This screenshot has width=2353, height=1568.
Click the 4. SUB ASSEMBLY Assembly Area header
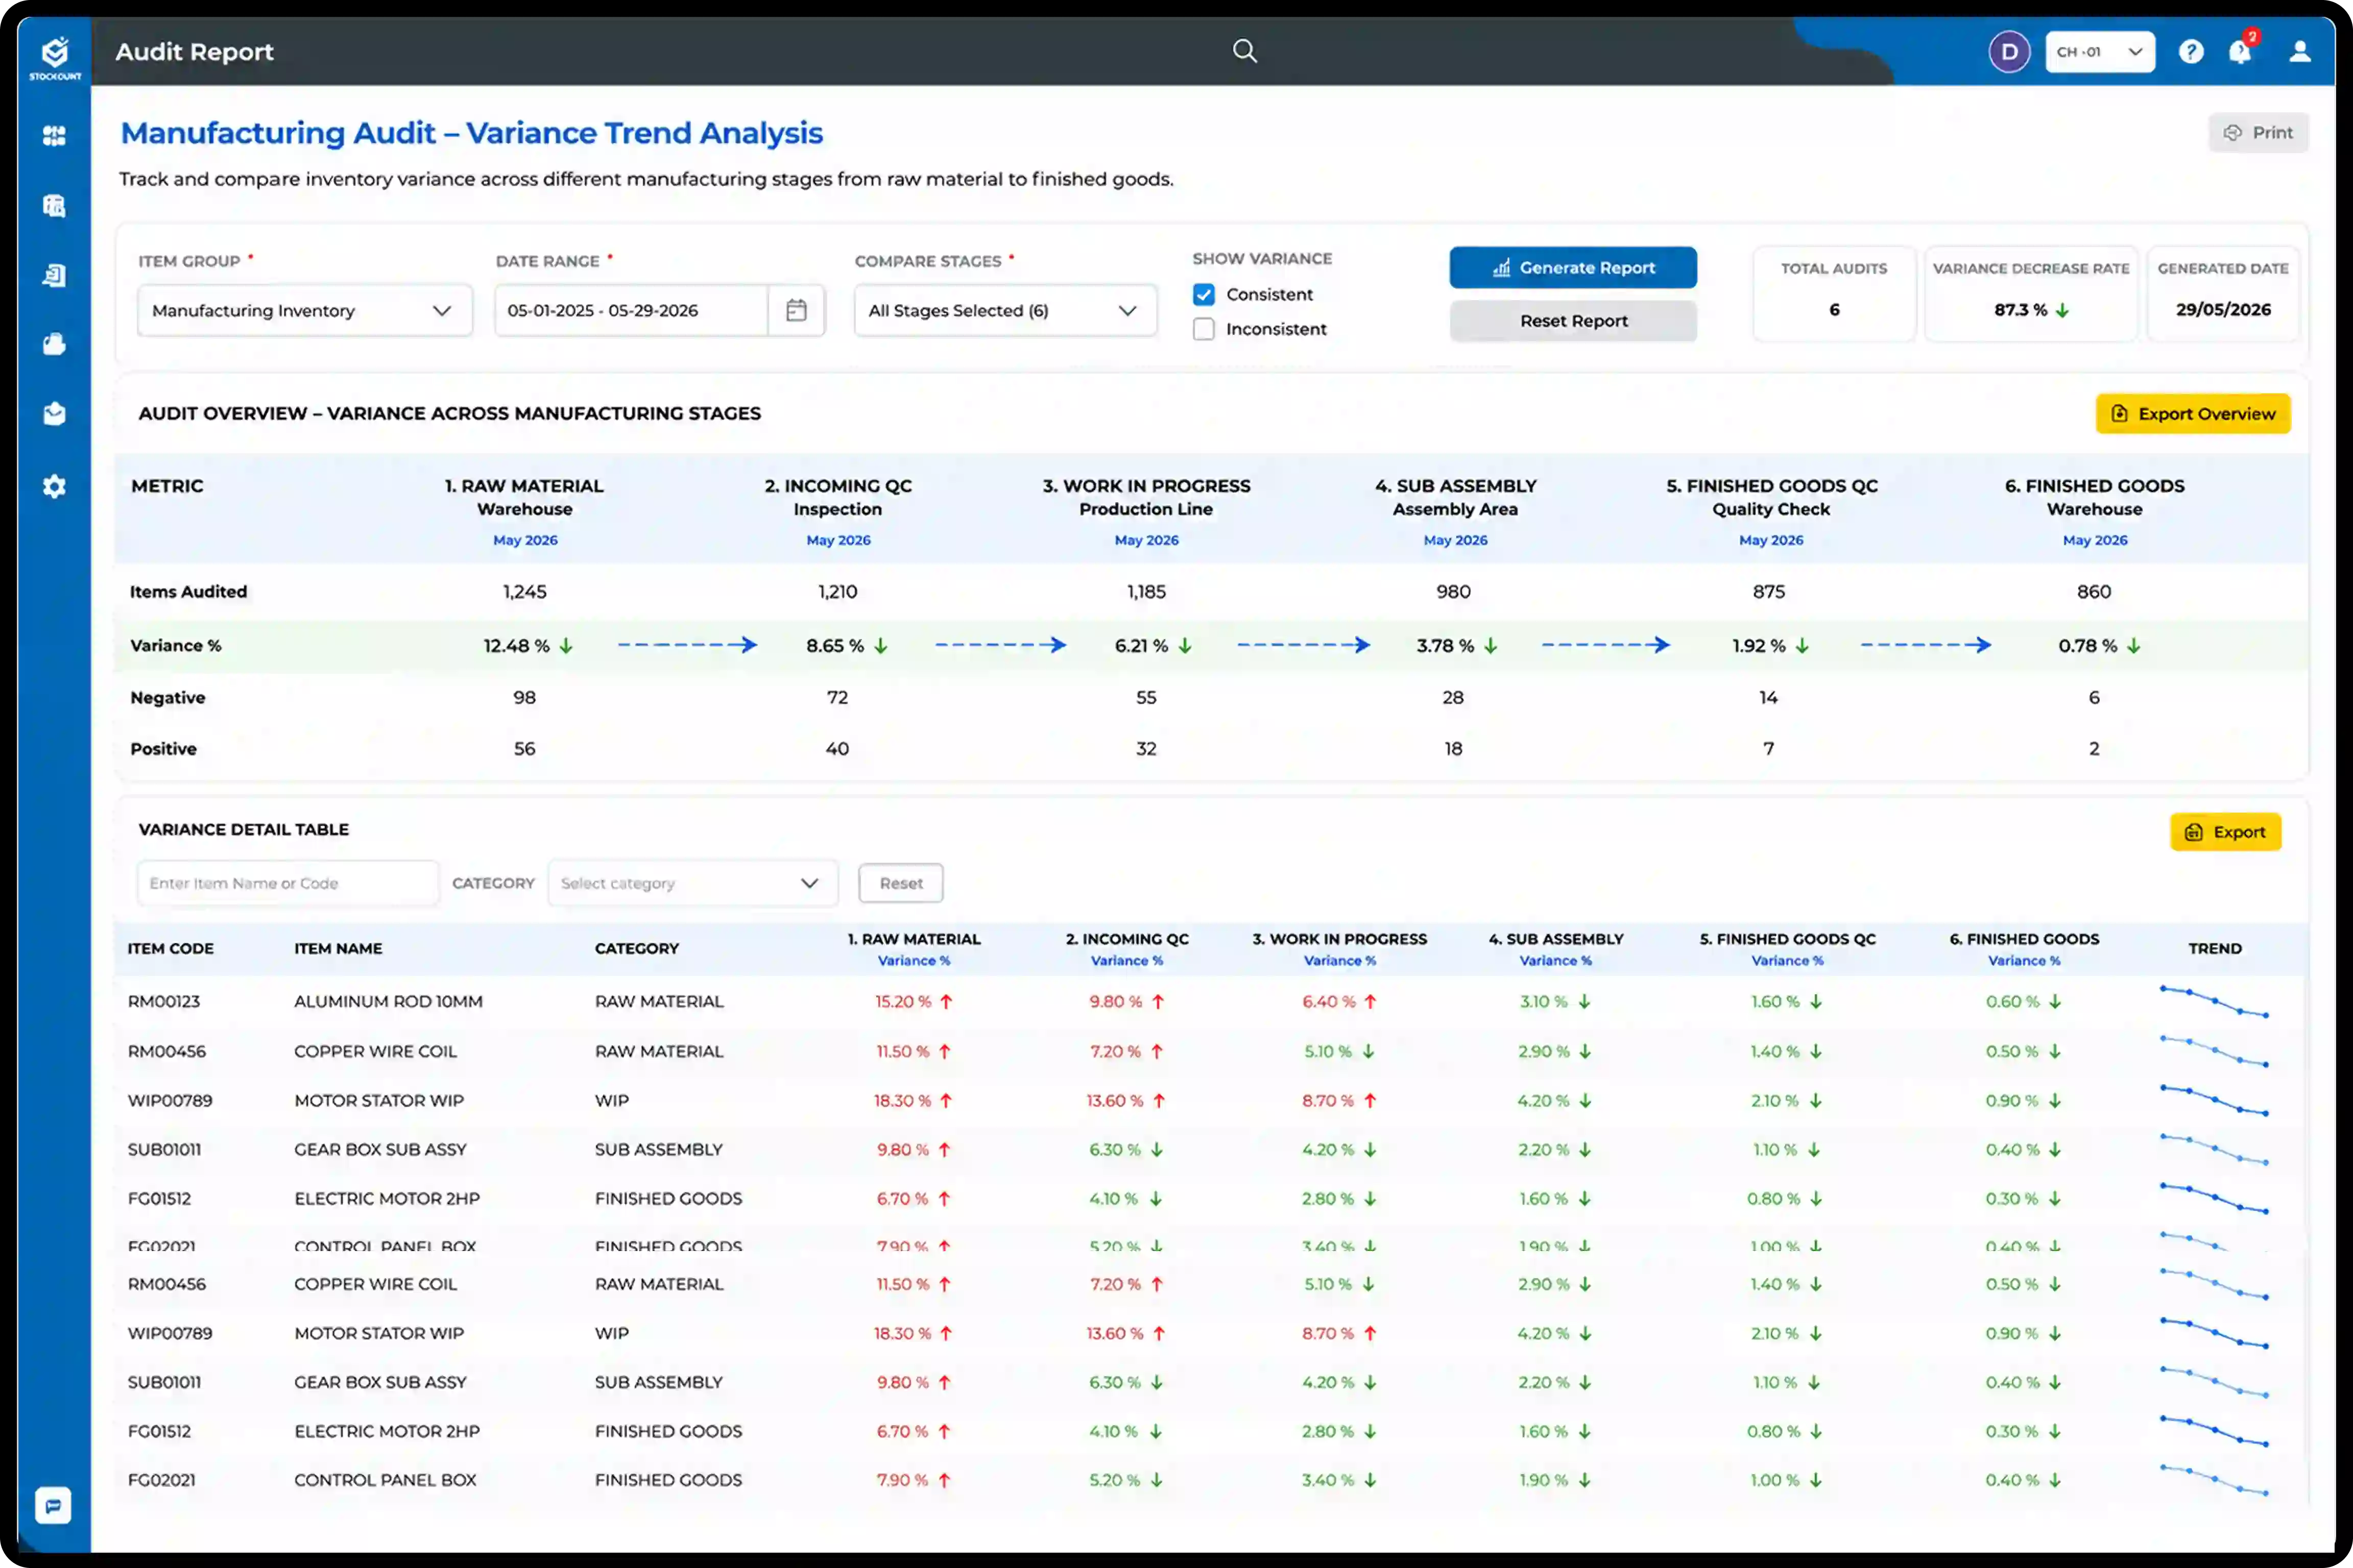(1455, 497)
